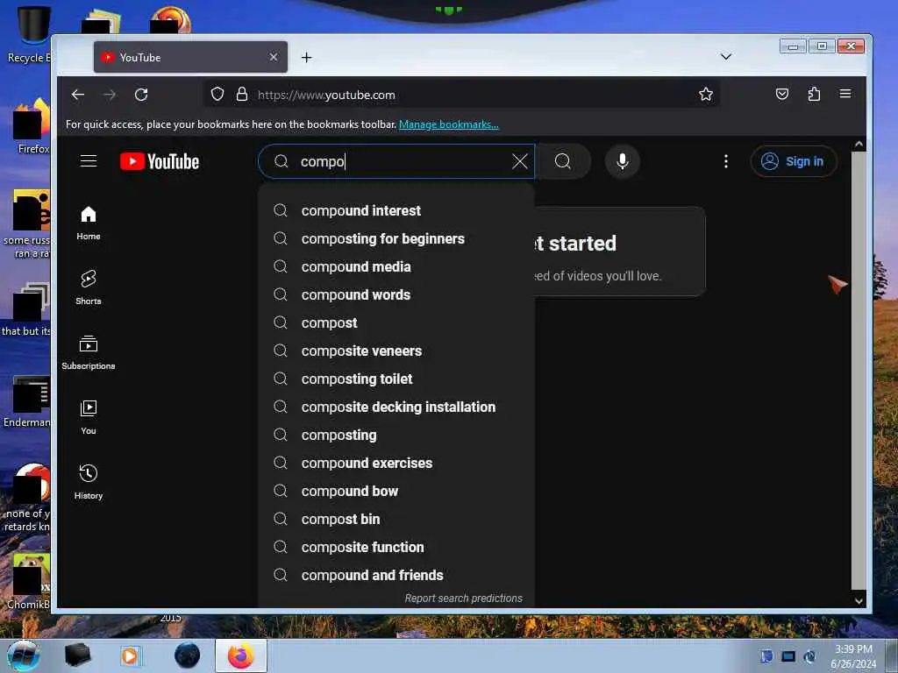Image resolution: width=898 pixels, height=673 pixels.
Task: Close the YouTube tab
Action: point(274,57)
